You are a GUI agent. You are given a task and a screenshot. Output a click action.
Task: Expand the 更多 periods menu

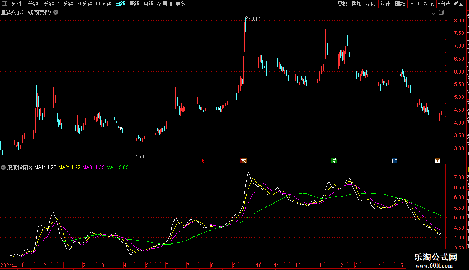(182, 4)
